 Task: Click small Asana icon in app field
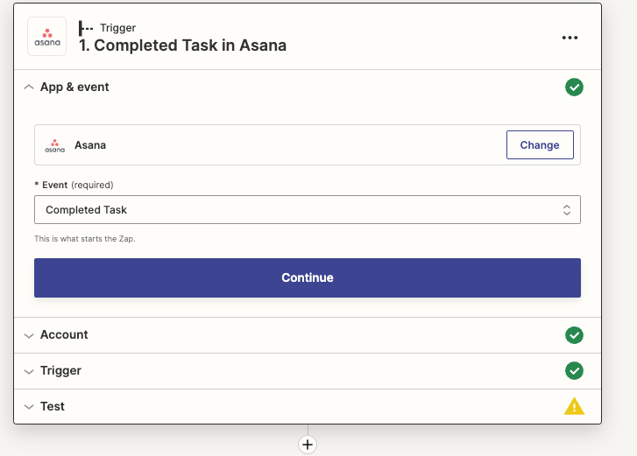pos(55,145)
